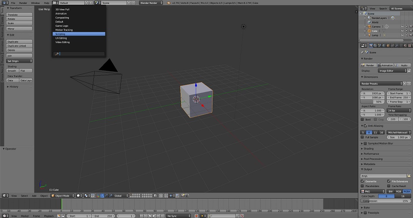Jump to the last frame
413x218 pixels.
tap(163, 216)
